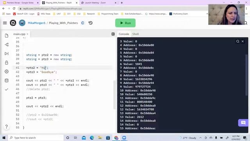
Task: Open the Version control sidebar icon
Action: [x=7, y=45]
